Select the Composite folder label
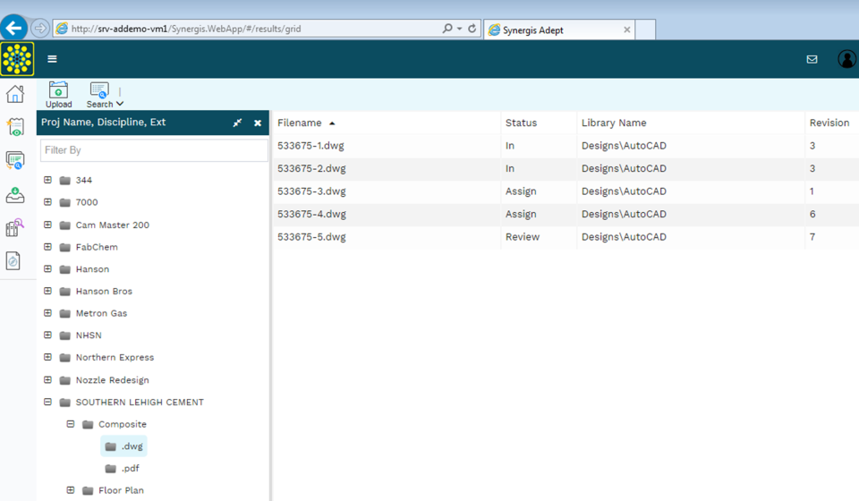 (123, 424)
